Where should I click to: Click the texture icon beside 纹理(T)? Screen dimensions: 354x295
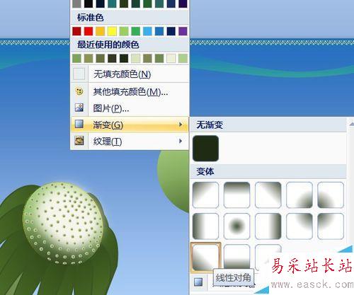click(x=79, y=141)
